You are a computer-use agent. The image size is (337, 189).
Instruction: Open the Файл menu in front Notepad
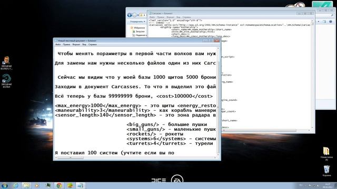[x=58, y=45]
